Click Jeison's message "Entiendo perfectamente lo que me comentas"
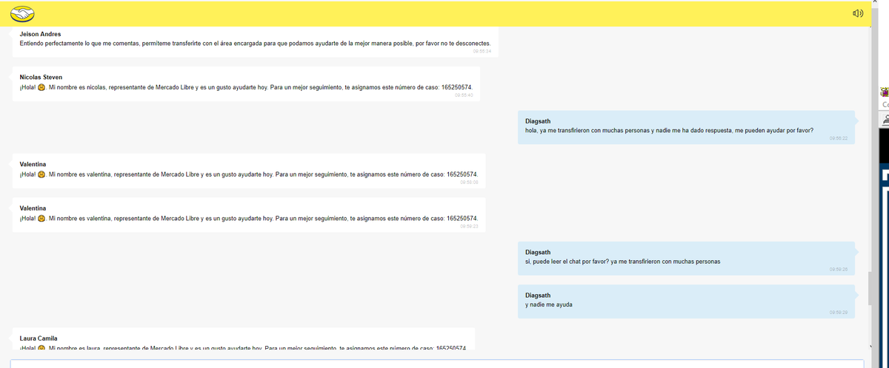The height and width of the screenshot is (368, 889). pyautogui.click(x=255, y=43)
